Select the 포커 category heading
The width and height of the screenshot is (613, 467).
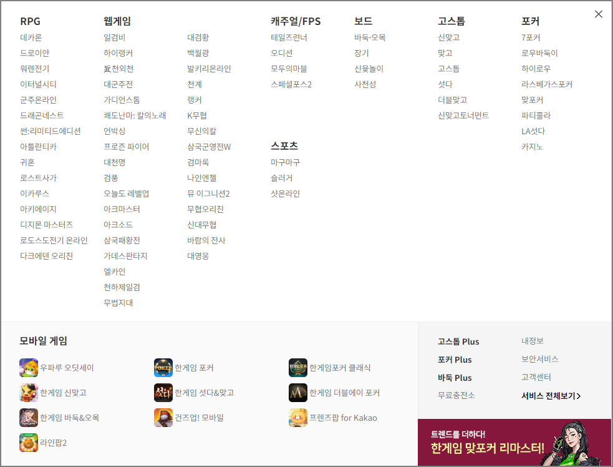531,21
